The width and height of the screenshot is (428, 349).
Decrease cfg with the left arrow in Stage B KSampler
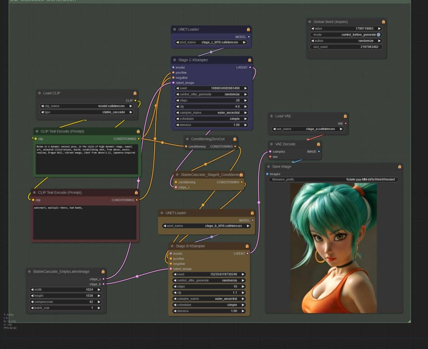click(175, 293)
